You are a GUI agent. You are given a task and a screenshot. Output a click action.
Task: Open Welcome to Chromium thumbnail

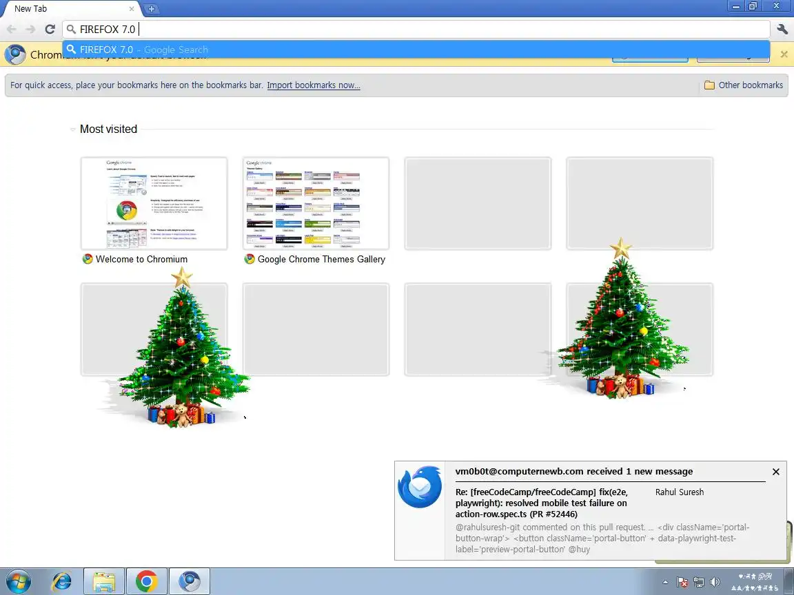(154, 203)
